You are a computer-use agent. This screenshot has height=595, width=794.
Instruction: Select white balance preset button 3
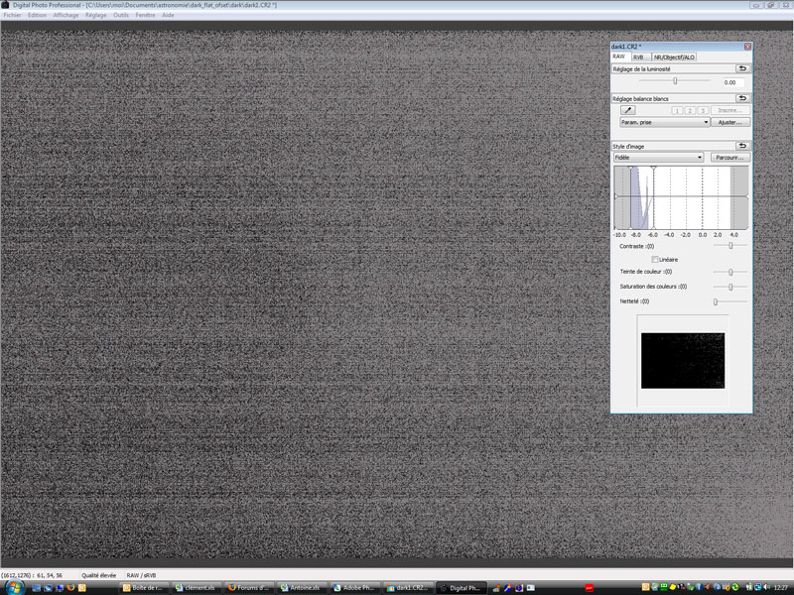click(x=703, y=110)
